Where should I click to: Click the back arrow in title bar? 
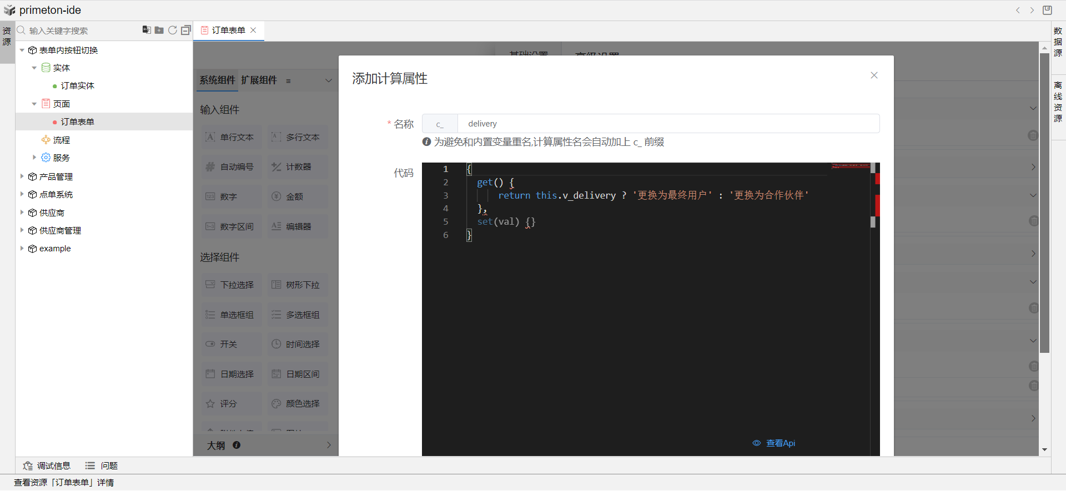1018,10
